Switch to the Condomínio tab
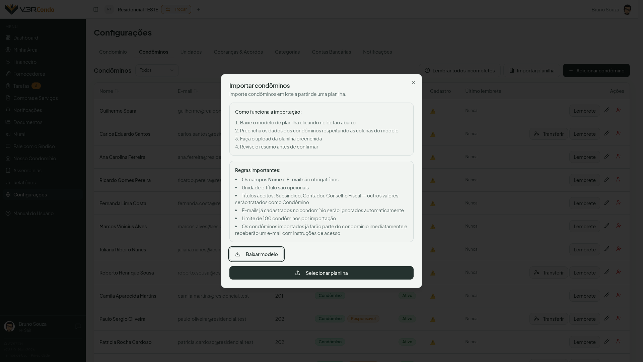 pyautogui.click(x=113, y=52)
